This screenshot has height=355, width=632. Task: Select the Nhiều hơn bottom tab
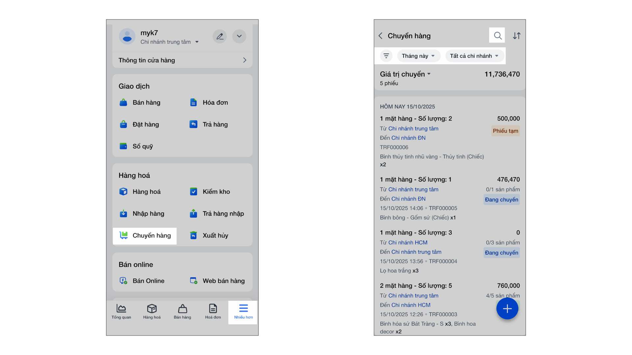(243, 312)
